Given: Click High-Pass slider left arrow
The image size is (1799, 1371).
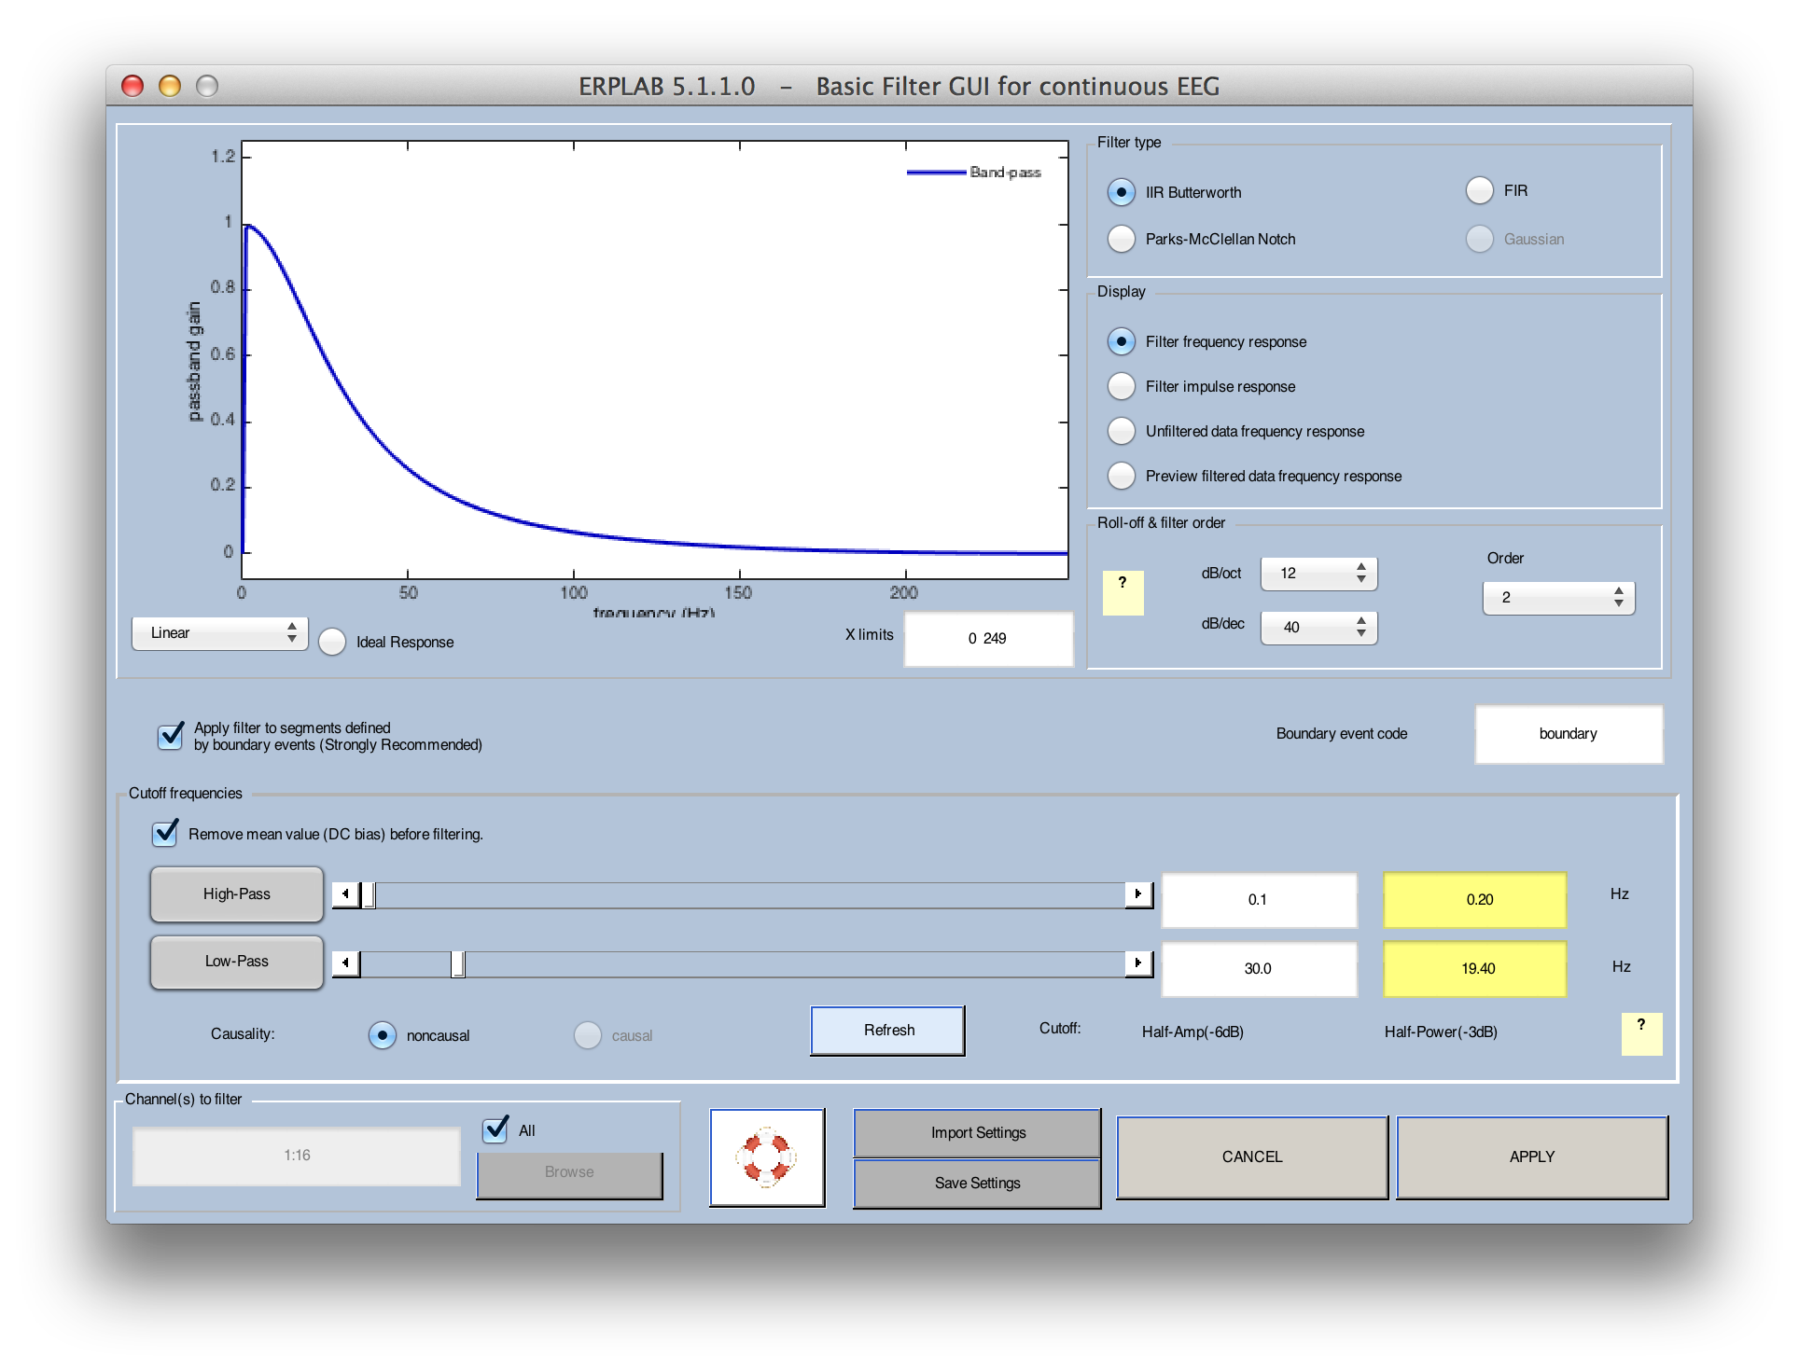Looking at the screenshot, I should tap(346, 894).
